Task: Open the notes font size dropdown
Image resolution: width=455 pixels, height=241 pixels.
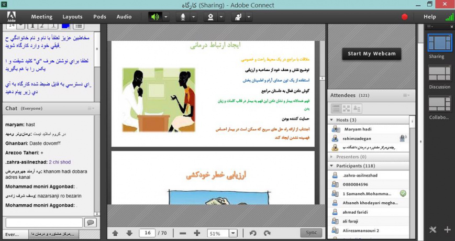Action: pyautogui.click(x=20, y=26)
